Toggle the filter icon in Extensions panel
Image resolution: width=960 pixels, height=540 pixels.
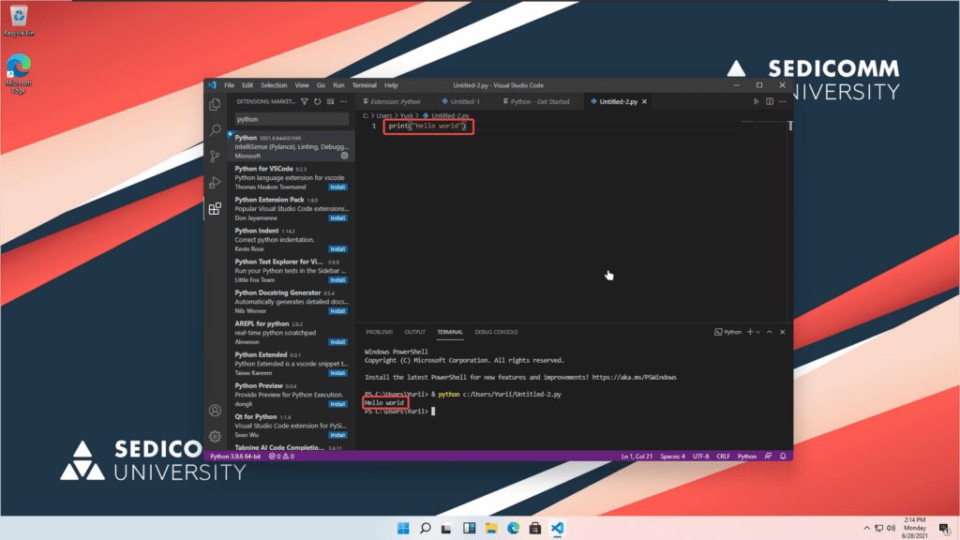click(x=305, y=101)
